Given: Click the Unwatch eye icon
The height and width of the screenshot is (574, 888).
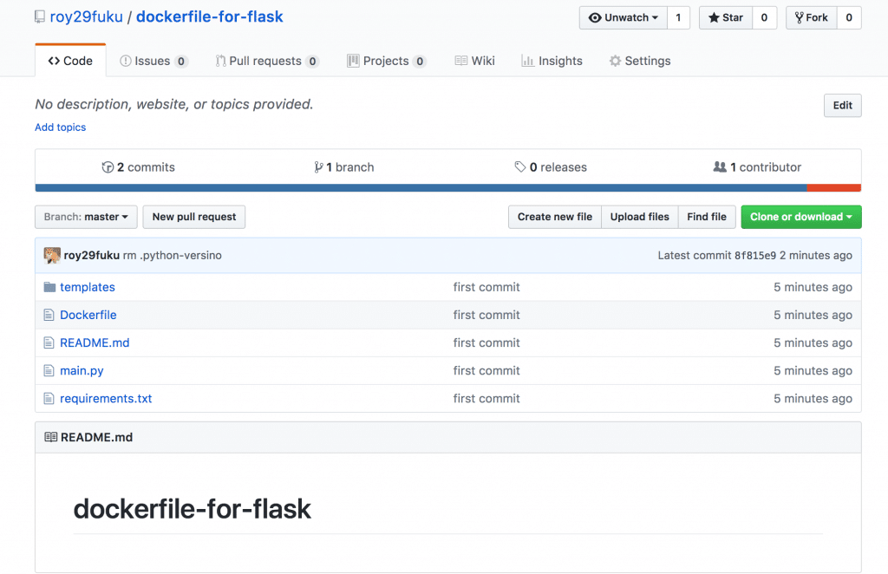Looking at the screenshot, I should pos(595,17).
